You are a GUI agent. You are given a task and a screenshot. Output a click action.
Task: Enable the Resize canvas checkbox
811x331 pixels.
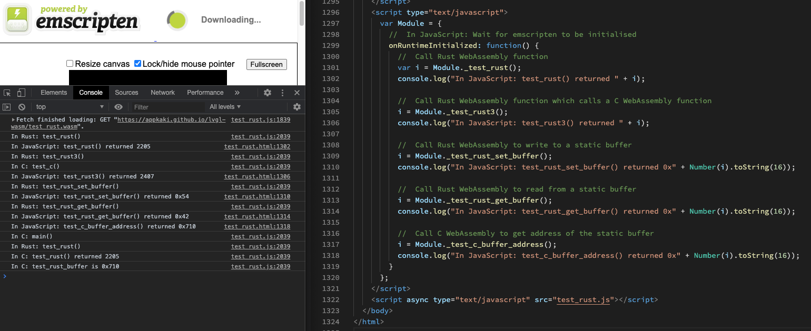pyautogui.click(x=70, y=64)
